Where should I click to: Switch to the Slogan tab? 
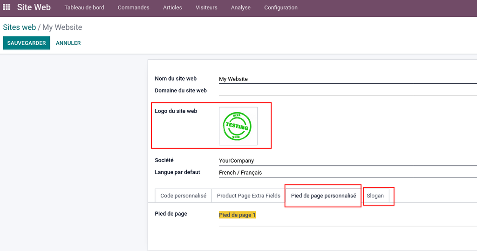[375, 196]
